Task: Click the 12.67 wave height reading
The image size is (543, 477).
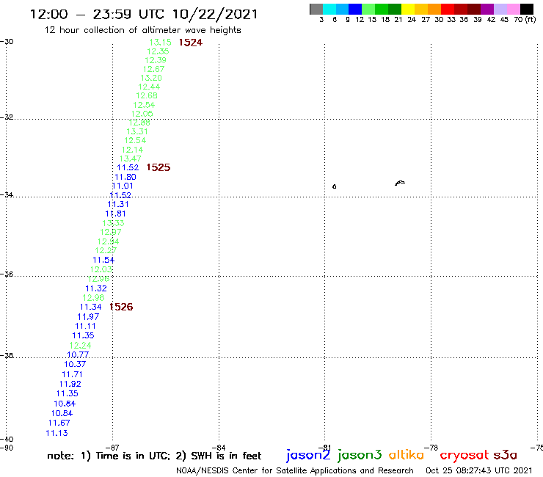Action: 154,69
